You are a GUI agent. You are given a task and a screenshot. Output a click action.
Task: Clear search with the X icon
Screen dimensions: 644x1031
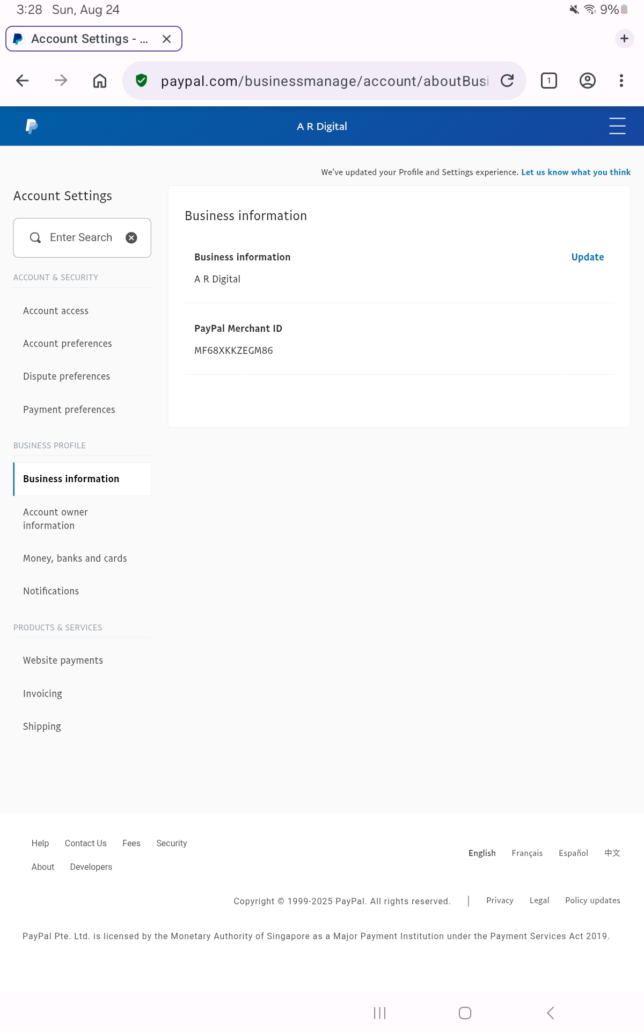click(x=131, y=238)
